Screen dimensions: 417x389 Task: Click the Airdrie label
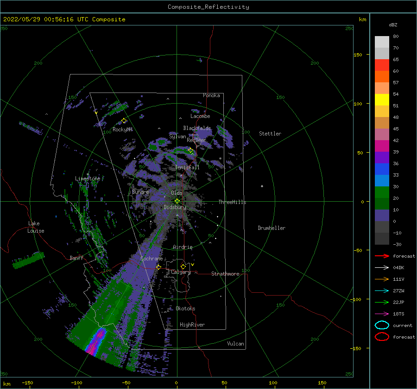(x=183, y=247)
